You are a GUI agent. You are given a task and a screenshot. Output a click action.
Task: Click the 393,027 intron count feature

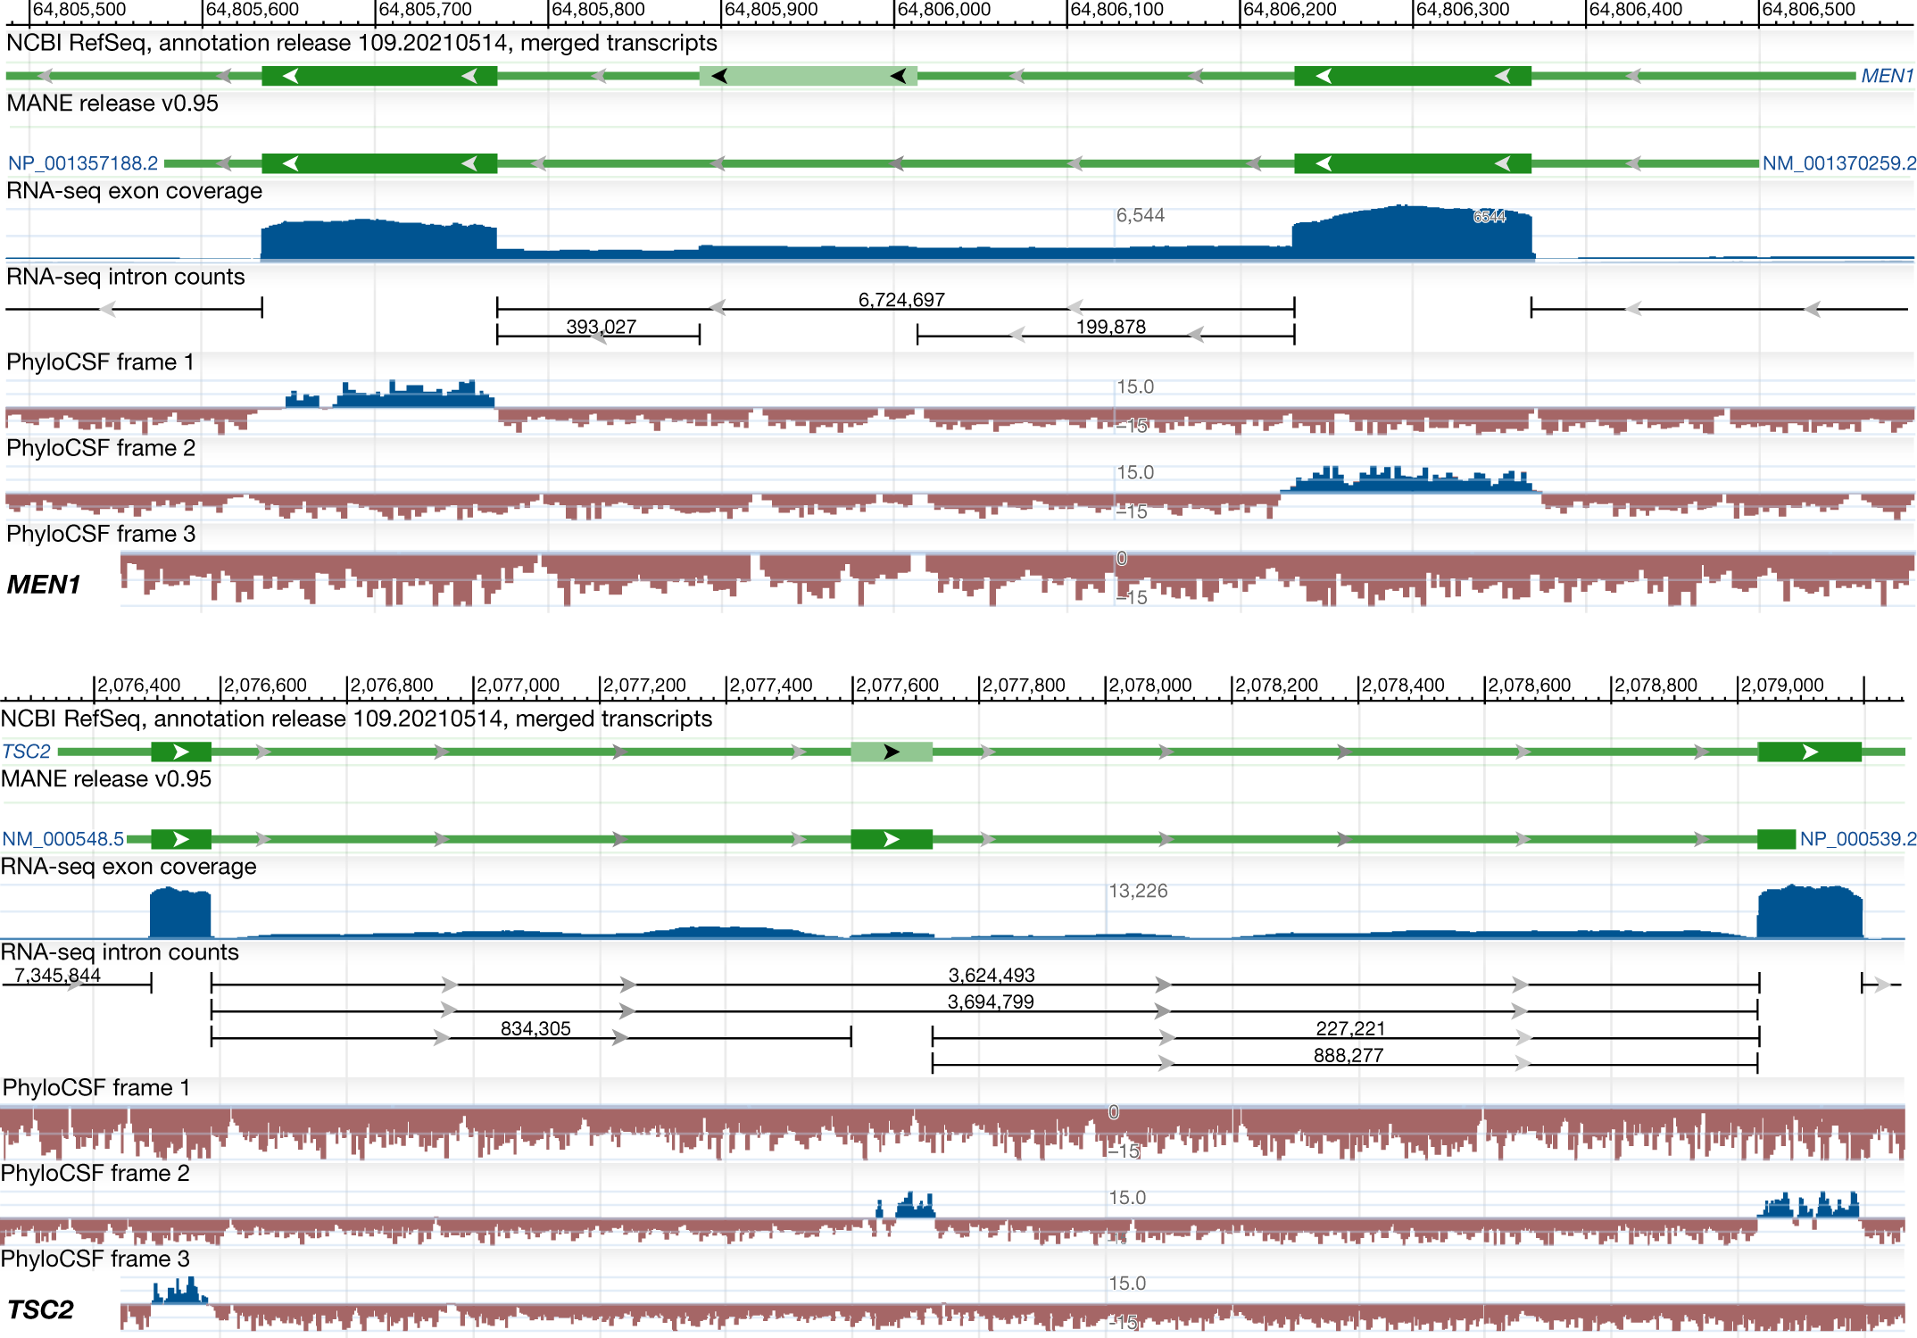tap(598, 336)
